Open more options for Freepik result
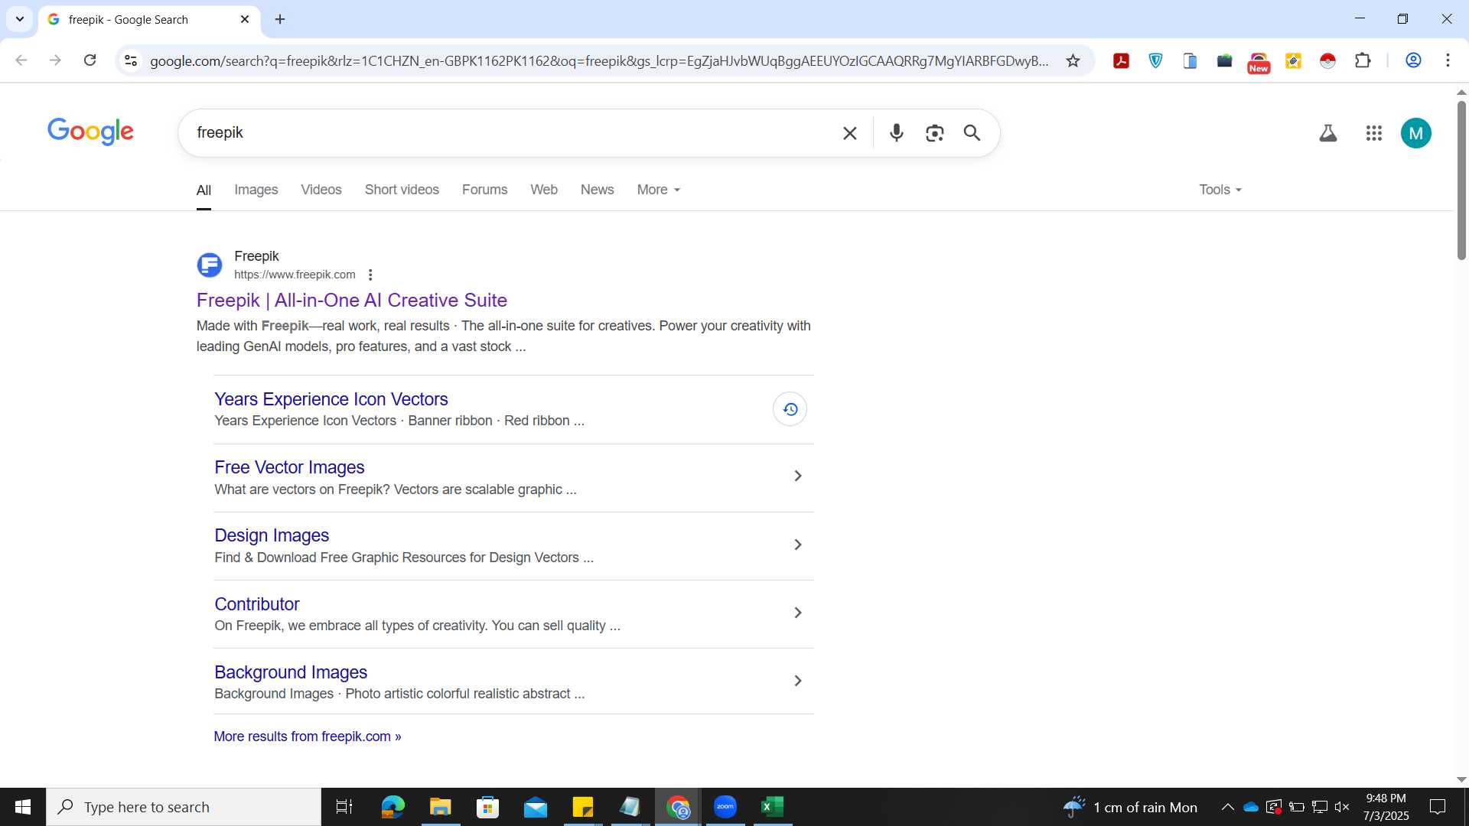The height and width of the screenshot is (826, 1469). point(370,275)
